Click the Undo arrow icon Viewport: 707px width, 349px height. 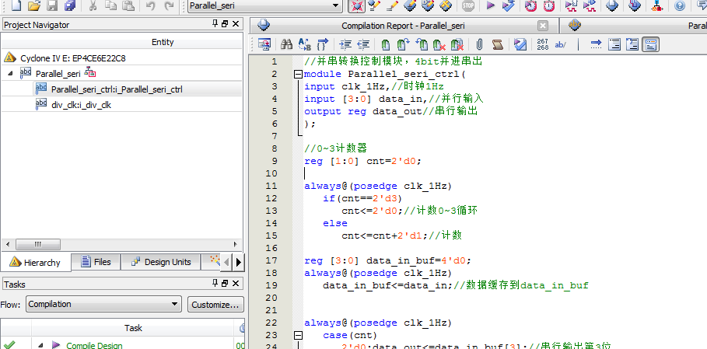pyautogui.click(x=150, y=6)
